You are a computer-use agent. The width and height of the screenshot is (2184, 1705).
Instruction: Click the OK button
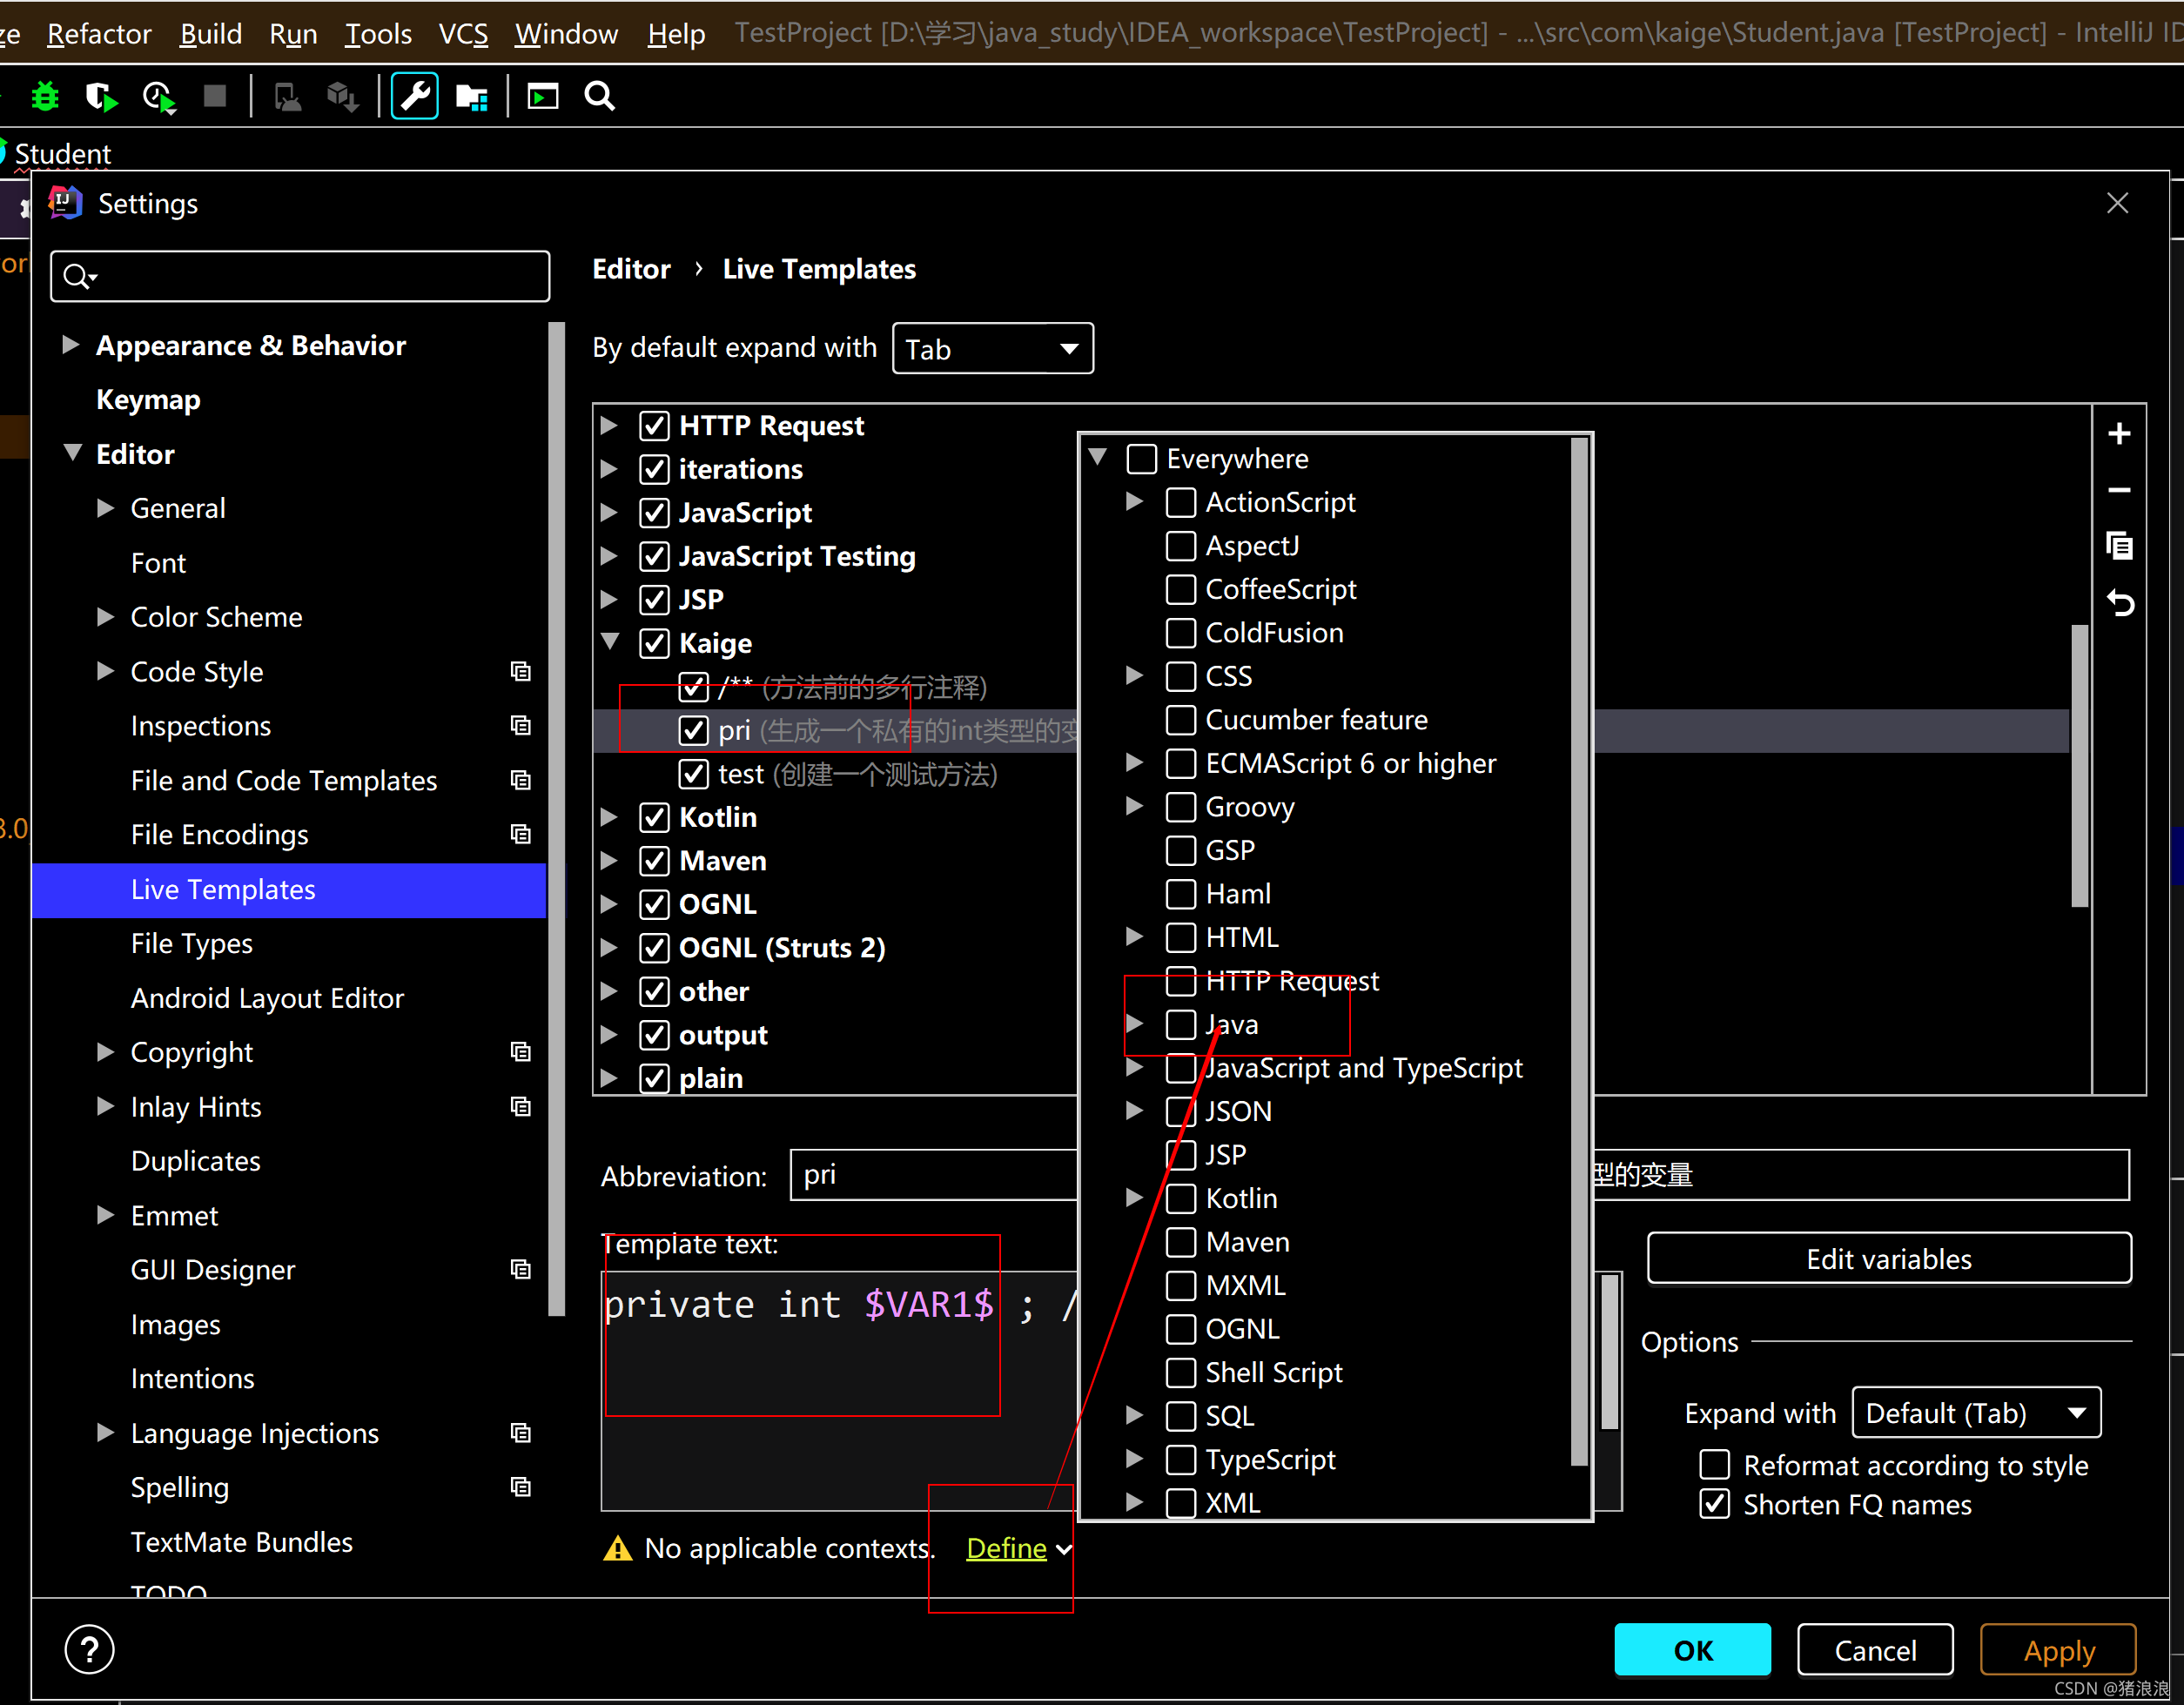(x=1692, y=1649)
